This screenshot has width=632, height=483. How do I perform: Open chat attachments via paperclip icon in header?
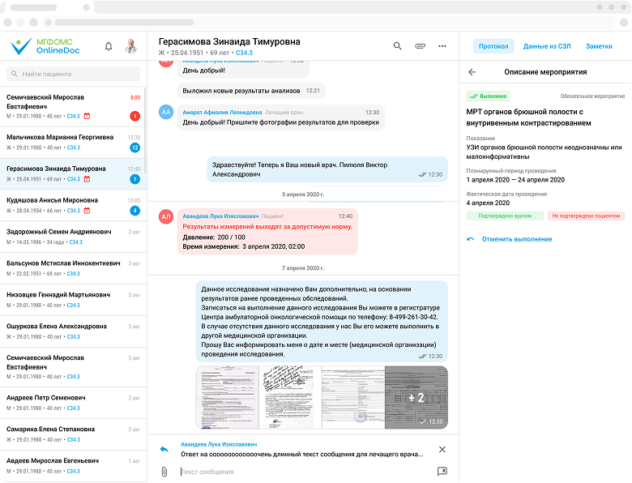pos(420,46)
